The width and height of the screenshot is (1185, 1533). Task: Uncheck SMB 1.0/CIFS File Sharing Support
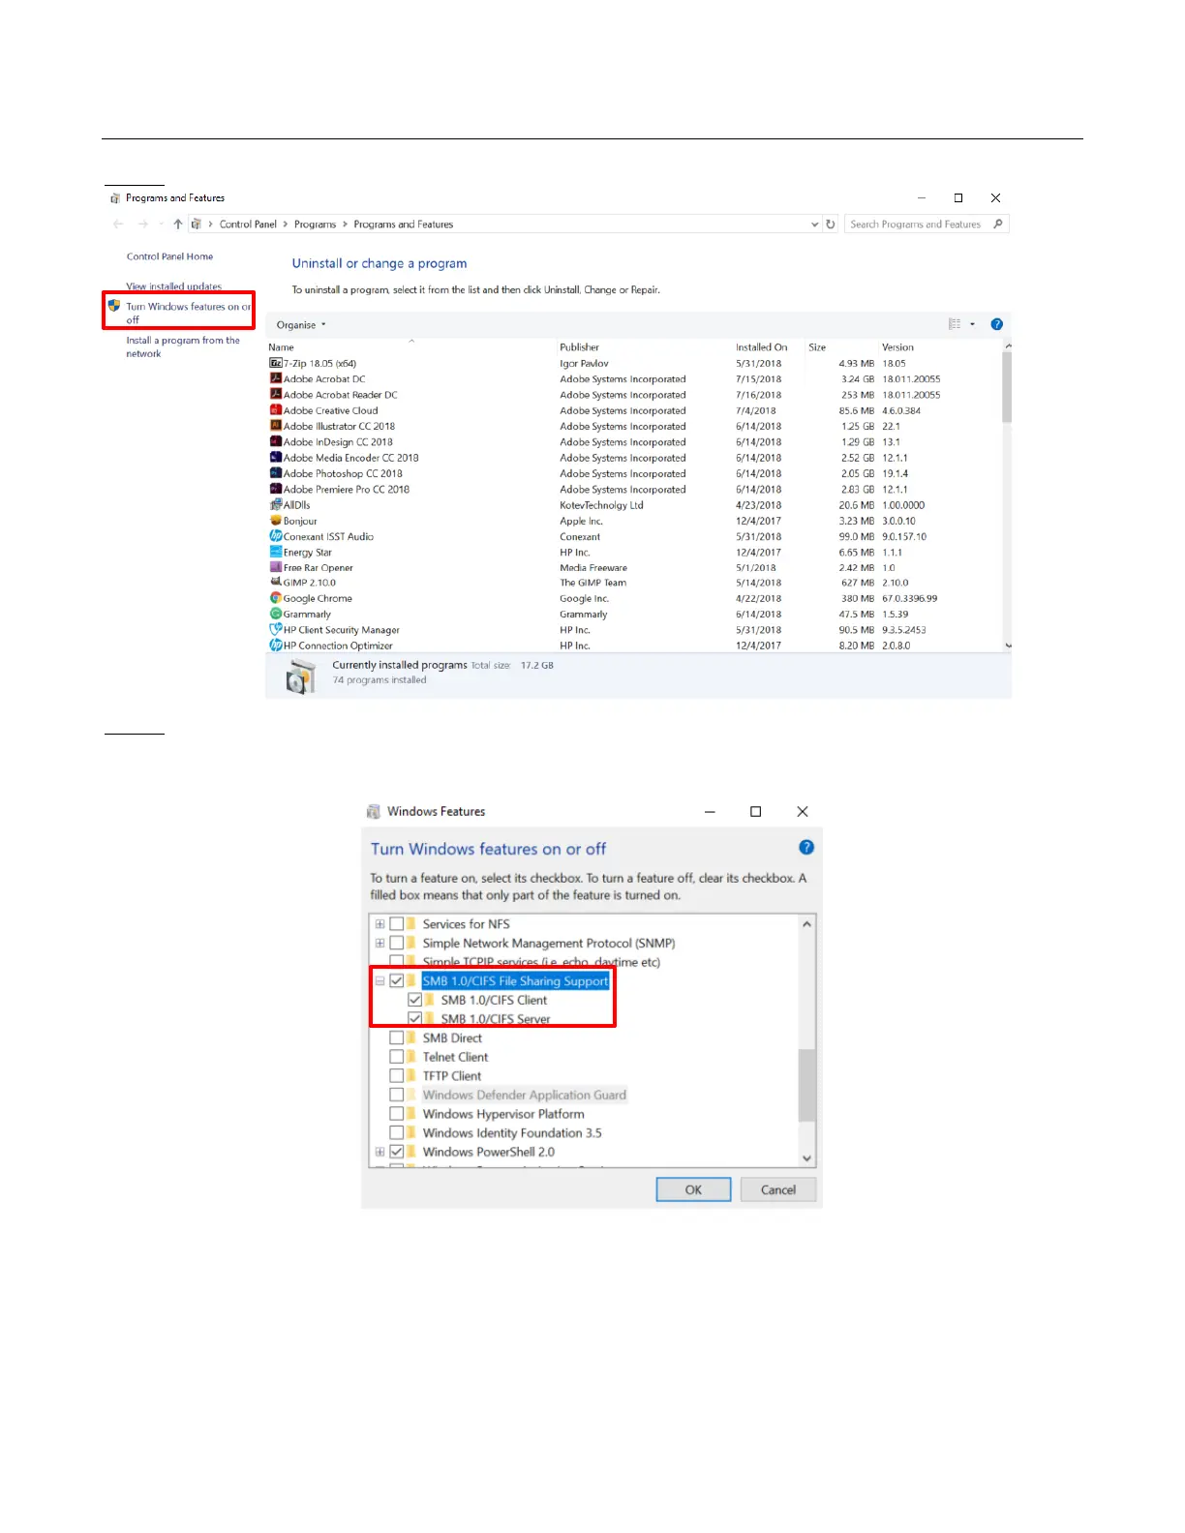(396, 980)
